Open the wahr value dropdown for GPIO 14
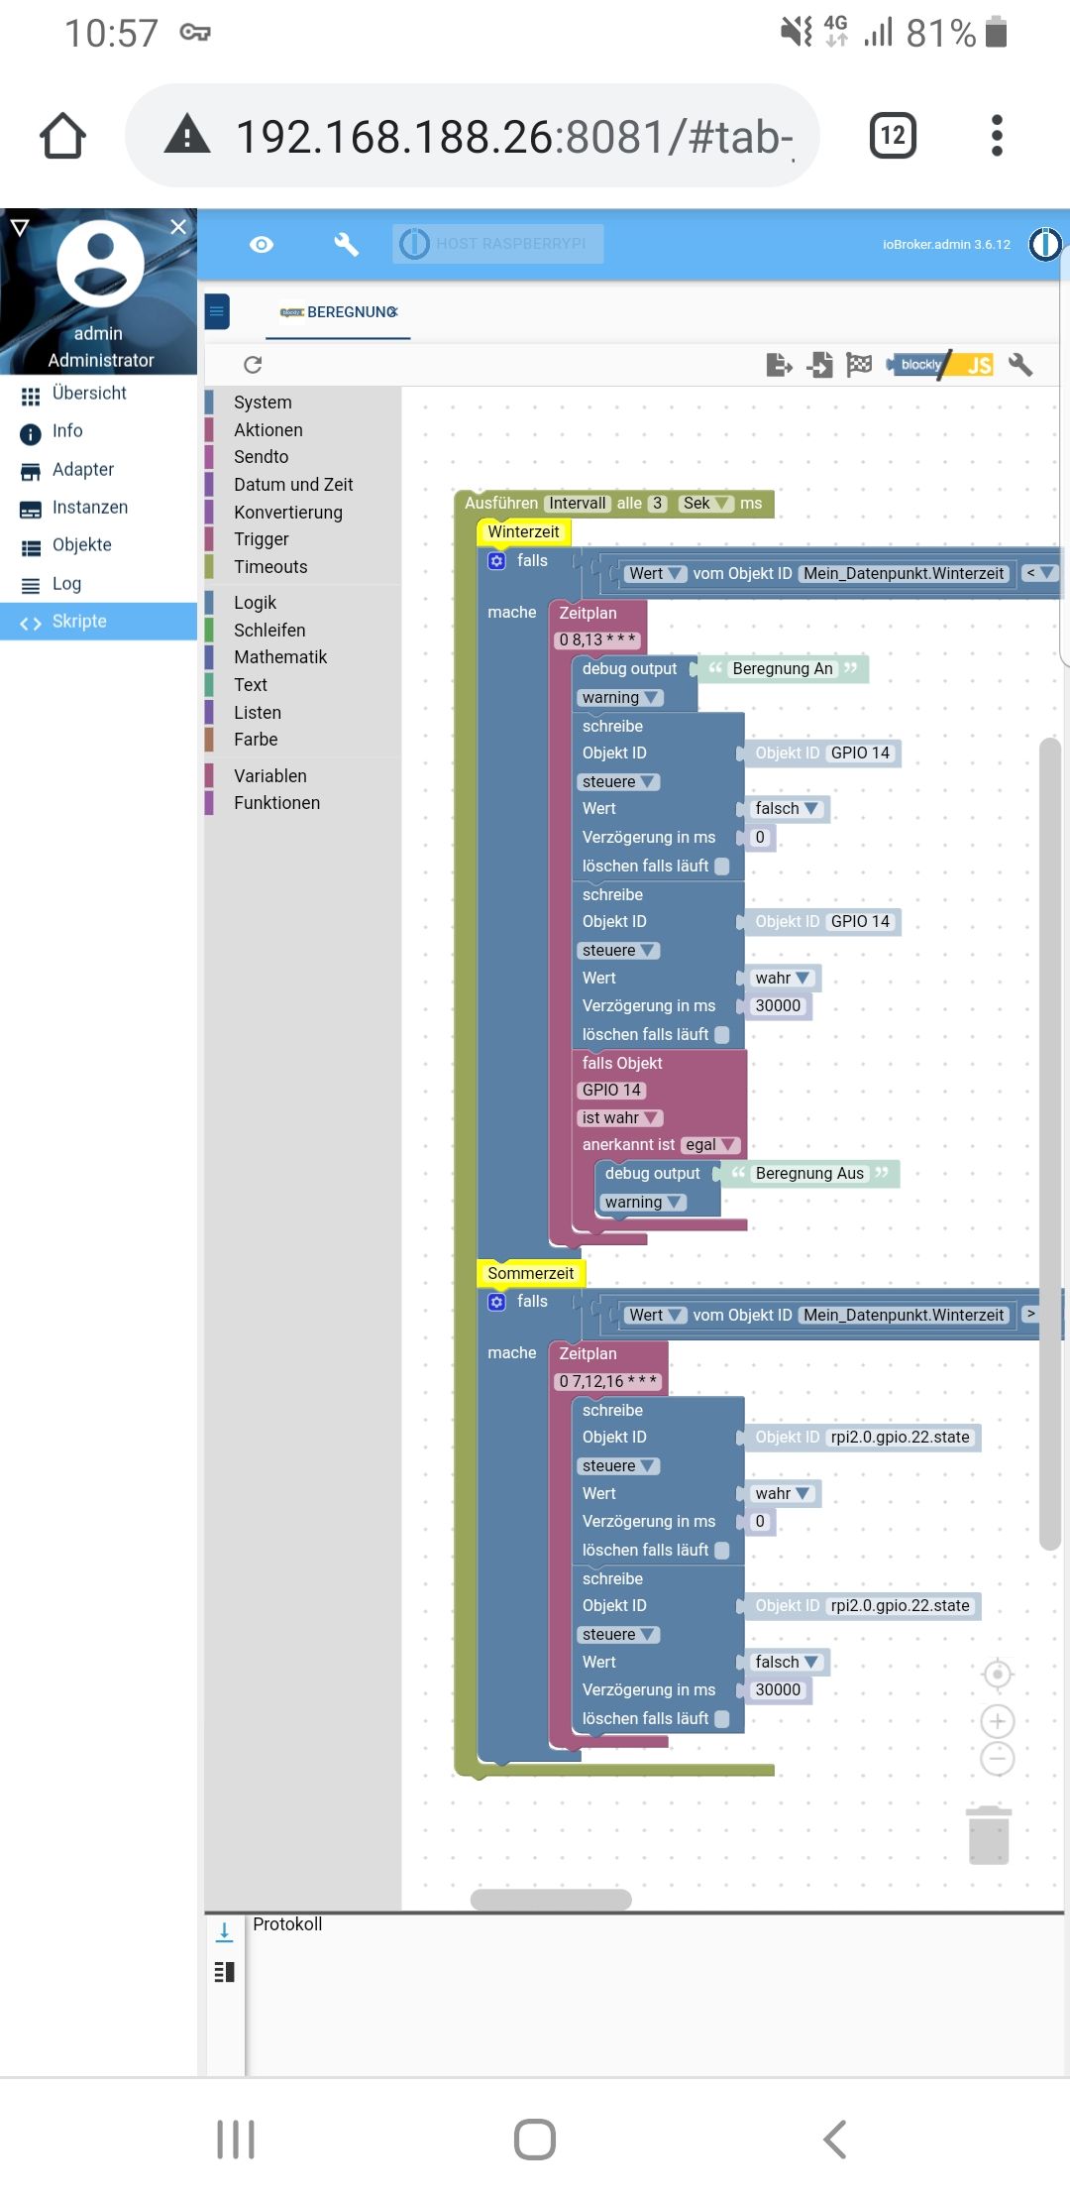The height and width of the screenshot is (2201, 1070). pyautogui.click(x=784, y=979)
